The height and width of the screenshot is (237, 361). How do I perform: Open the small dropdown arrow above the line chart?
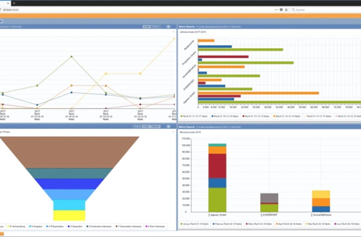pyautogui.click(x=173, y=32)
